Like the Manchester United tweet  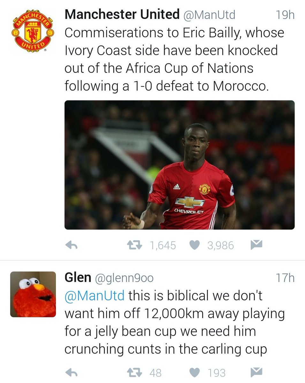[x=194, y=245]
